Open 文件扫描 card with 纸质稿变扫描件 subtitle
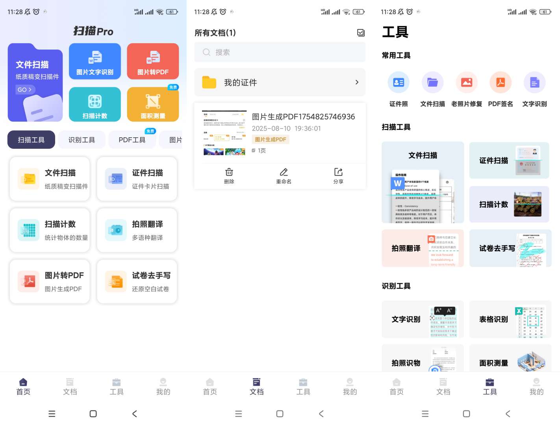The height and width of the screenshot is (425, 560). click(x=50, y=179)
